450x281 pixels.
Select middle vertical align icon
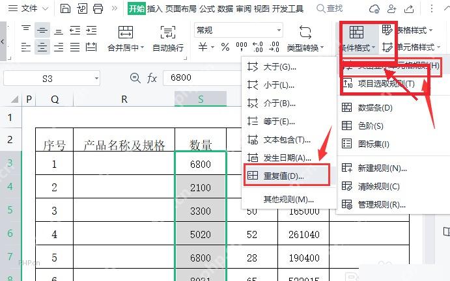pos(42,30)
